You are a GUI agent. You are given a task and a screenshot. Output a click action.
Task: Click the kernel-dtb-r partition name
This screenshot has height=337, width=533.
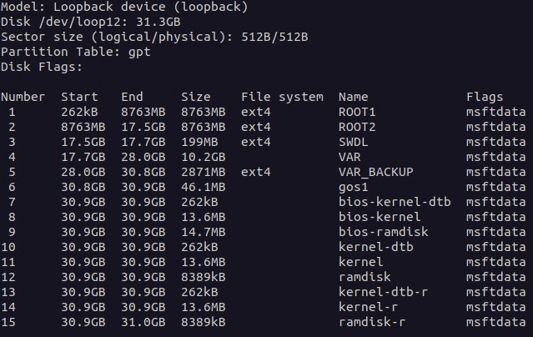384,292
